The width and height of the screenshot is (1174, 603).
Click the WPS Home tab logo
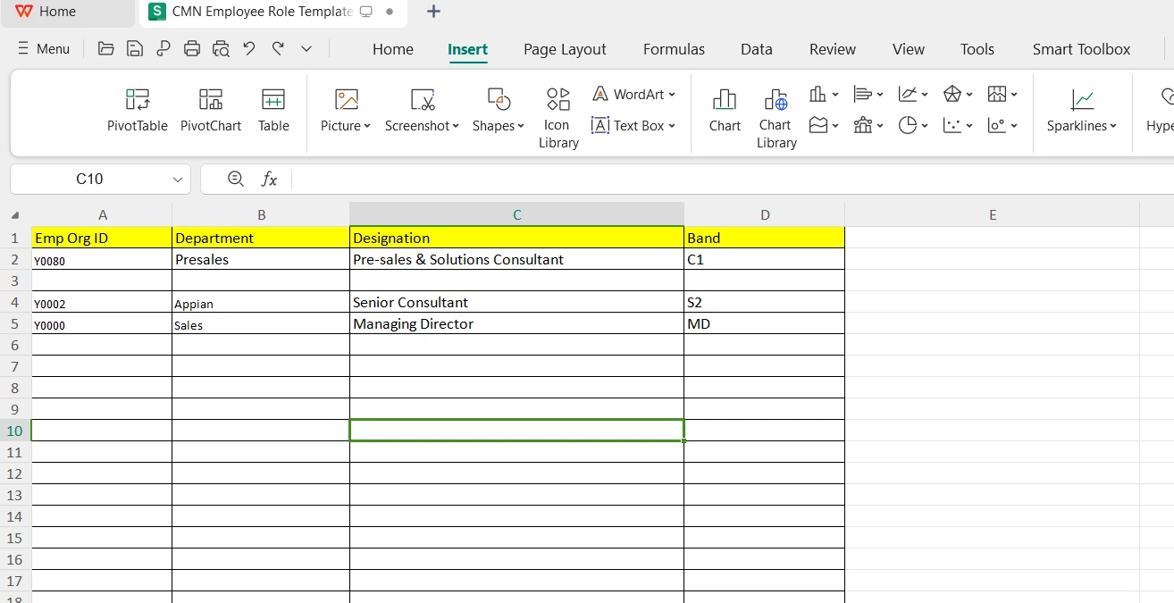pyautogui.click(x=24, y=12)
